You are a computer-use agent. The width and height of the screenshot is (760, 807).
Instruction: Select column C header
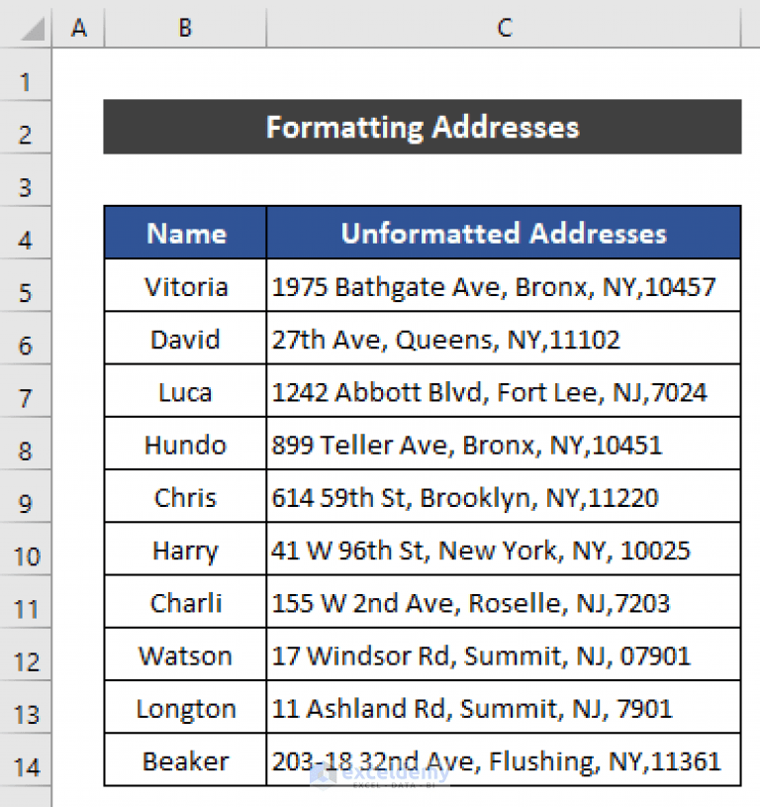504,28
